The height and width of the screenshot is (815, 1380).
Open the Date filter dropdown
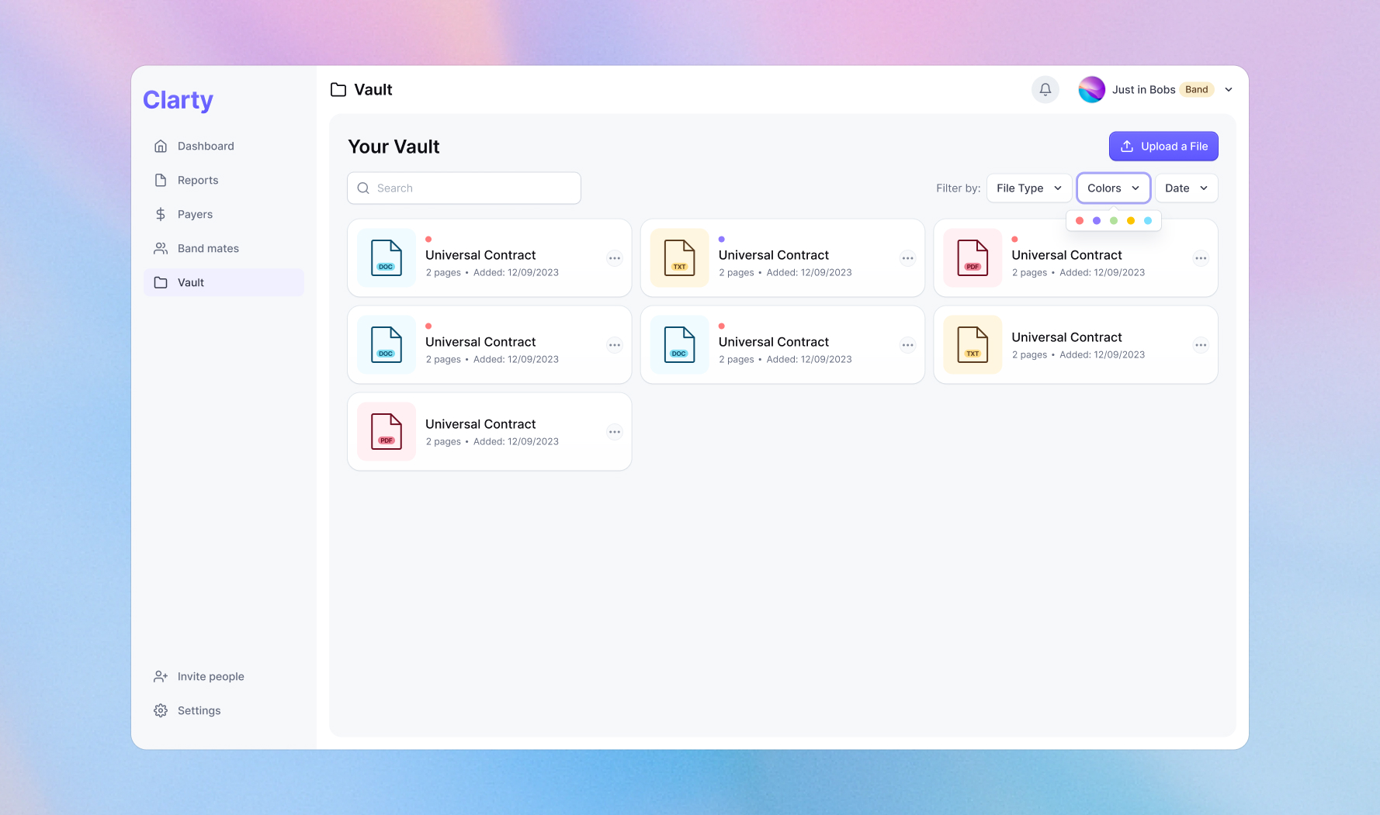click(1186, 188)
